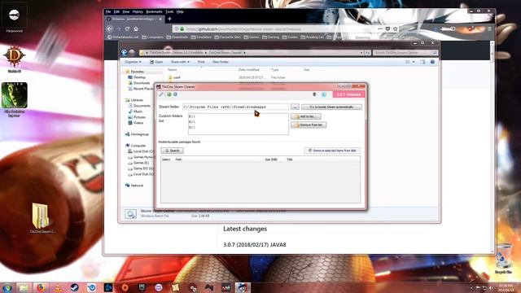The image size is (521, 293).
Task: Click the Remove from list button
Action: (309, 125)
